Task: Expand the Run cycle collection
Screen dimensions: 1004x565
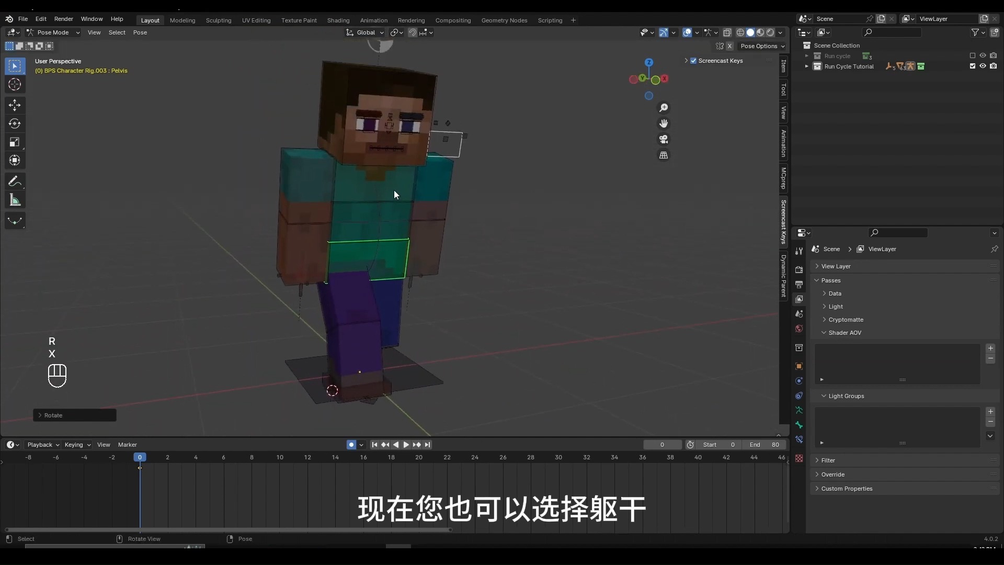Action: [x=808, y=56]
